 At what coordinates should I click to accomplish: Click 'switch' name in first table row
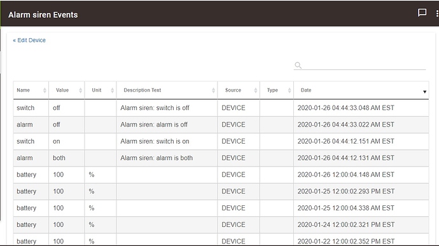pos(25,108)
